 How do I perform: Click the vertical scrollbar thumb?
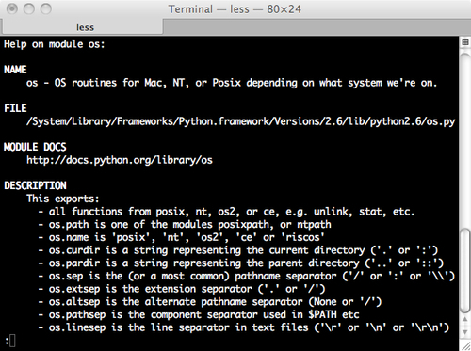point(465,271)
